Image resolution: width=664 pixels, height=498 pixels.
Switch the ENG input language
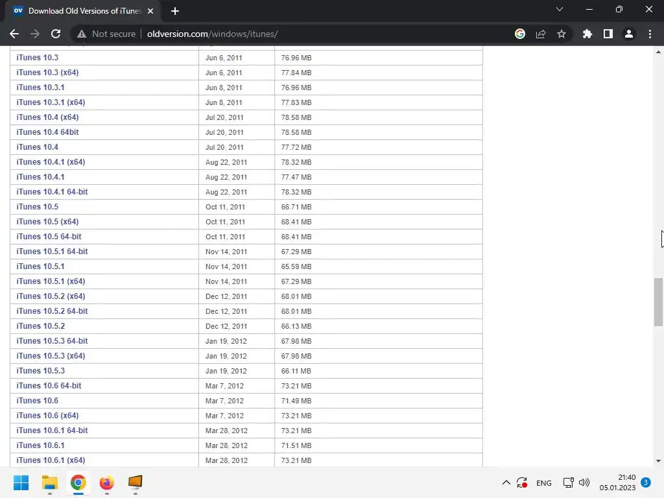[x=544, y=482]
